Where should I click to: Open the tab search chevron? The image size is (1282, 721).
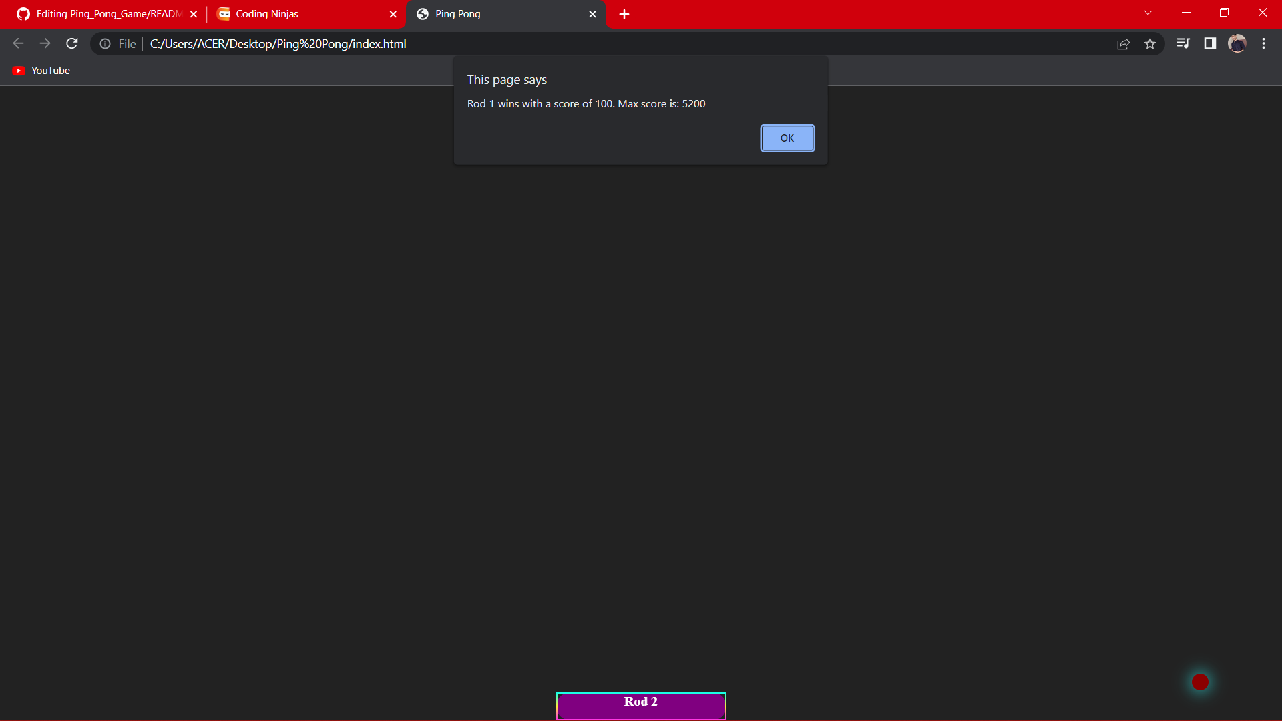pyautogui.click(x=1148, y=13)
